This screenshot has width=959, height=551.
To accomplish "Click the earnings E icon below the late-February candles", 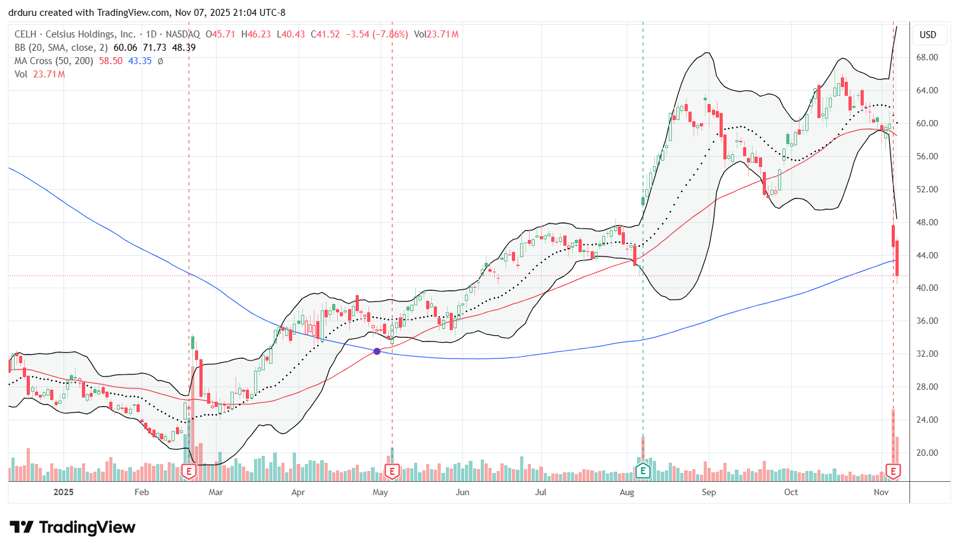I will pyautogui.click(x=188, y=472).
